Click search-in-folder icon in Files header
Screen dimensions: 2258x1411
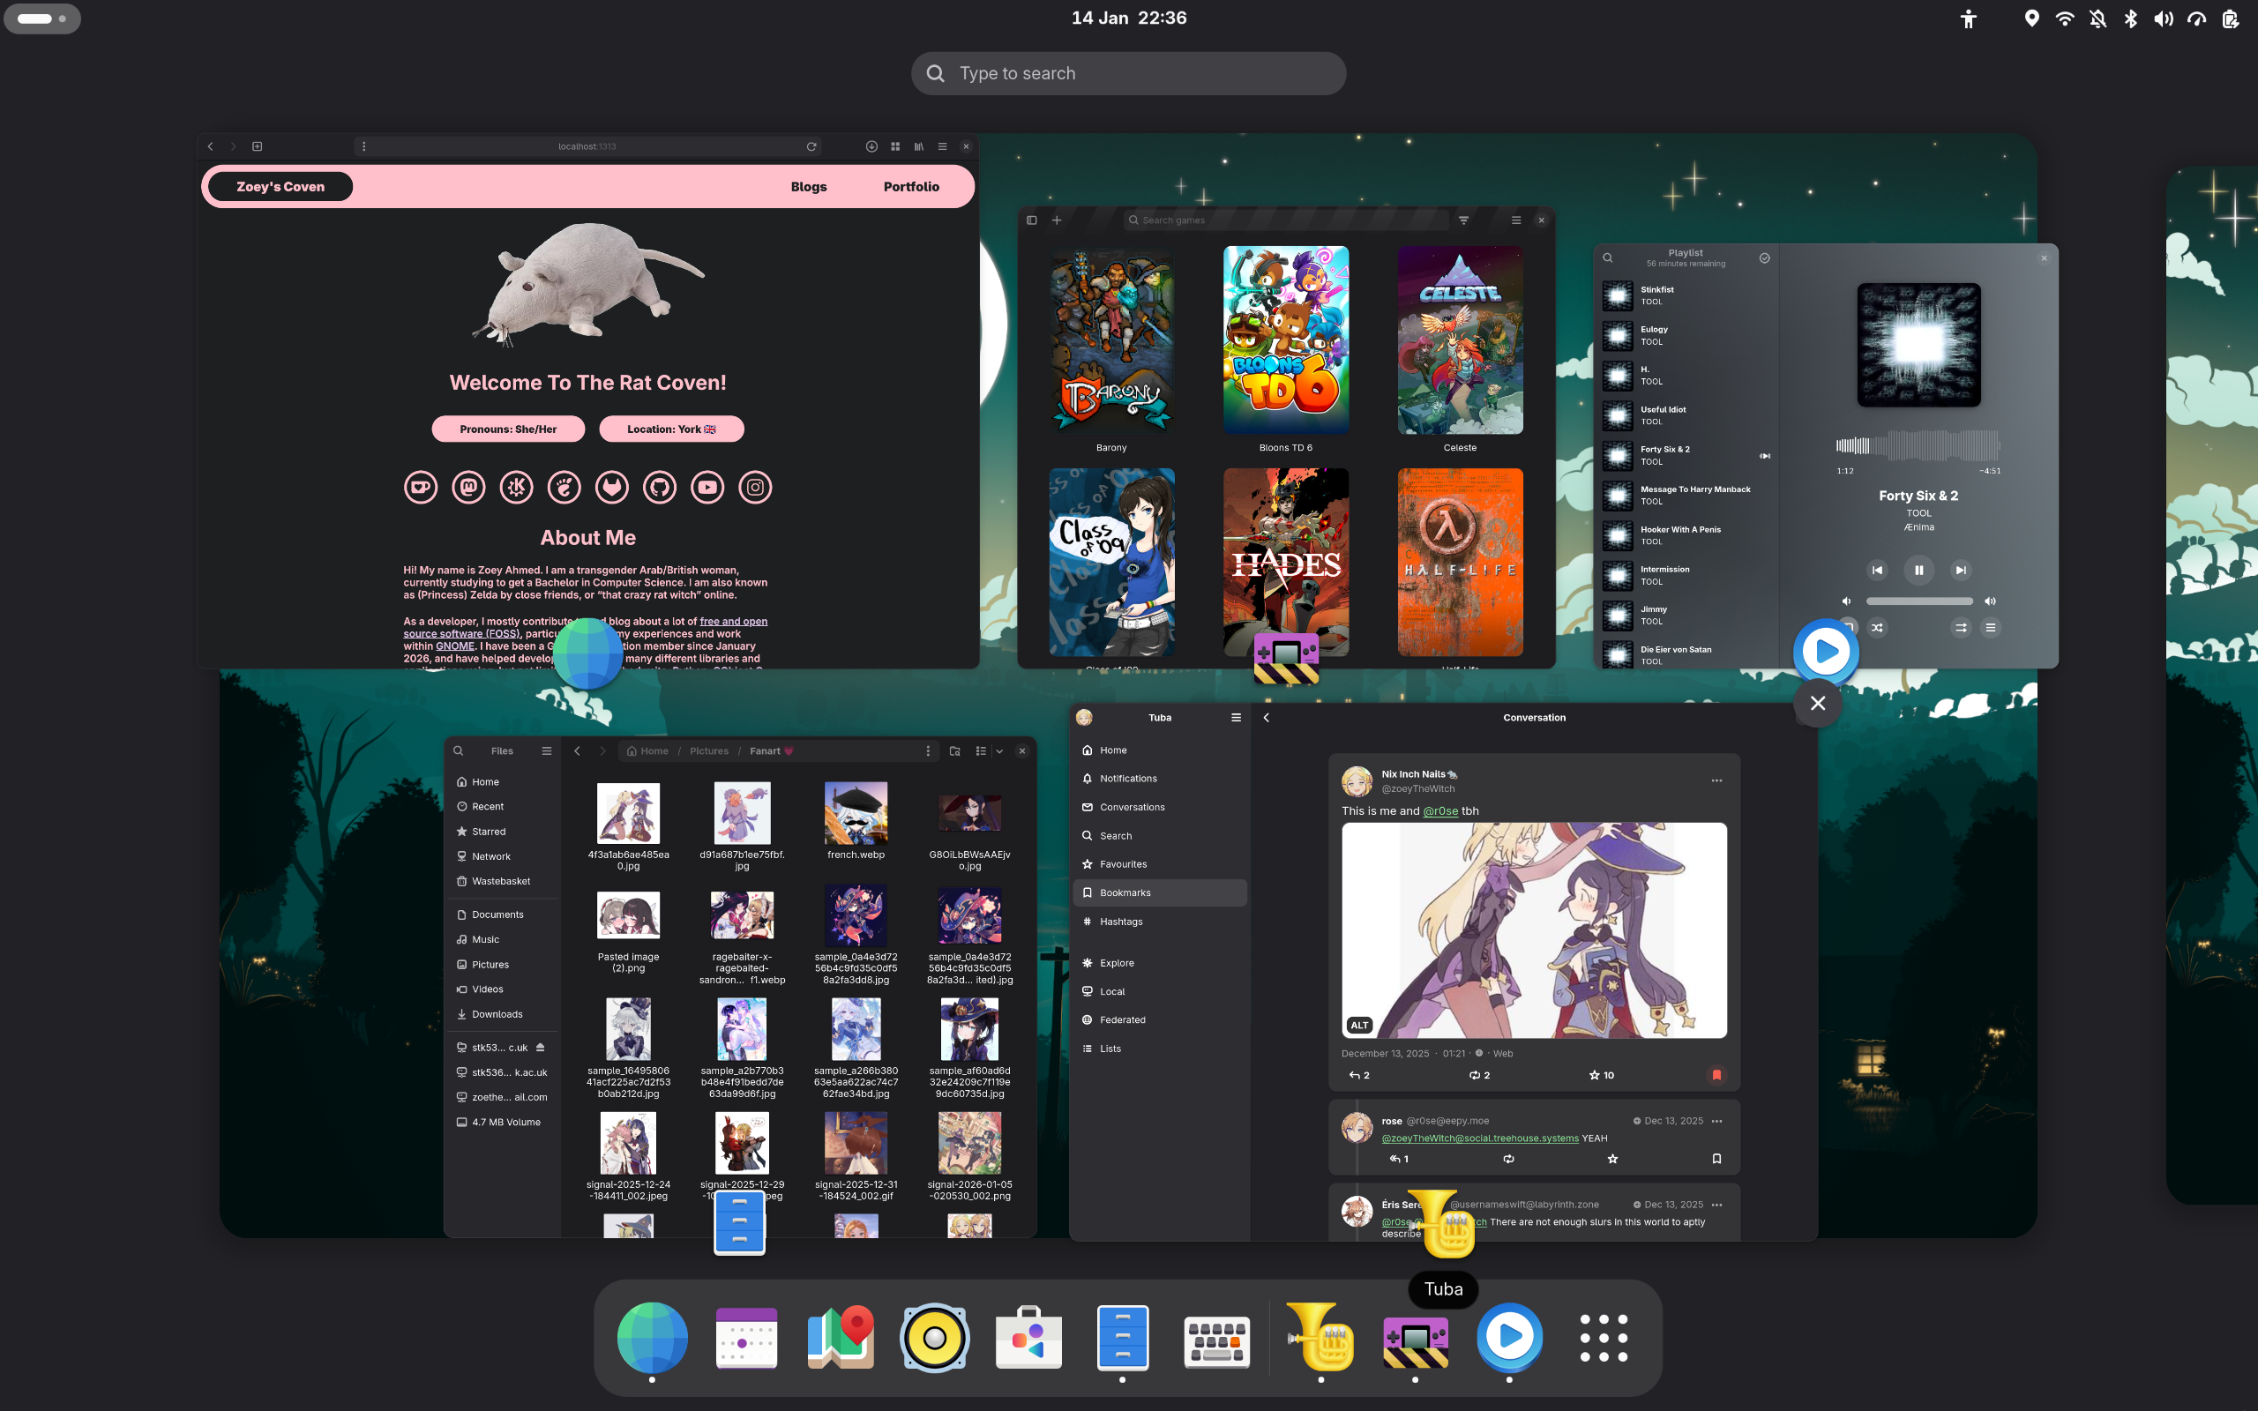coord(954,751)
